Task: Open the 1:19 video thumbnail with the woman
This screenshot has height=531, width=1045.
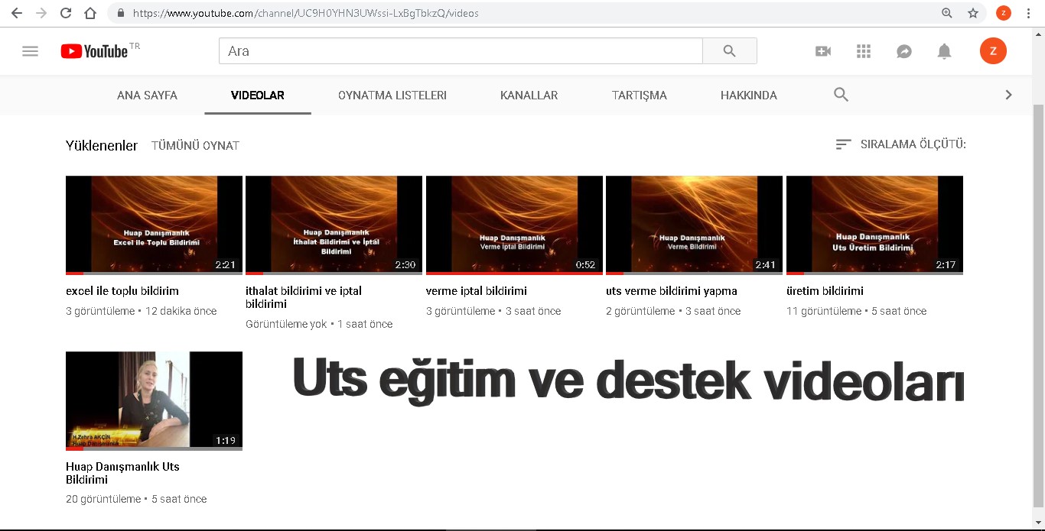Action: 154,401
